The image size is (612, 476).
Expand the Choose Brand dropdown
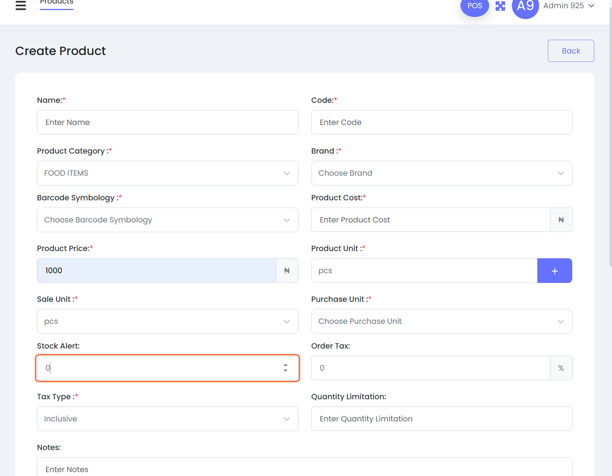tap(441, 173)
